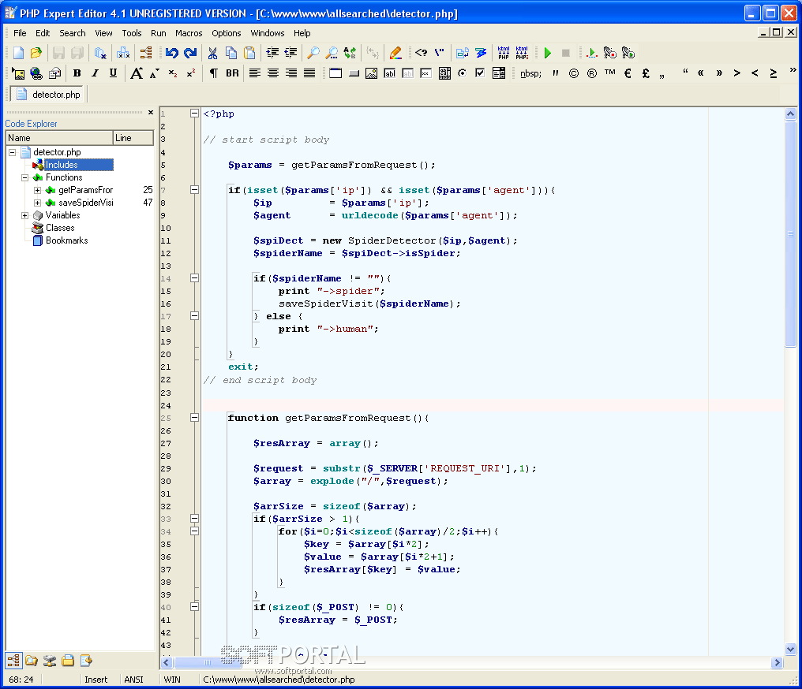Image resolution: width=802 pixels, height=689 pixels.
Task: Show more toolbar symbols via » chevron
Action: [x=793, y=70]
